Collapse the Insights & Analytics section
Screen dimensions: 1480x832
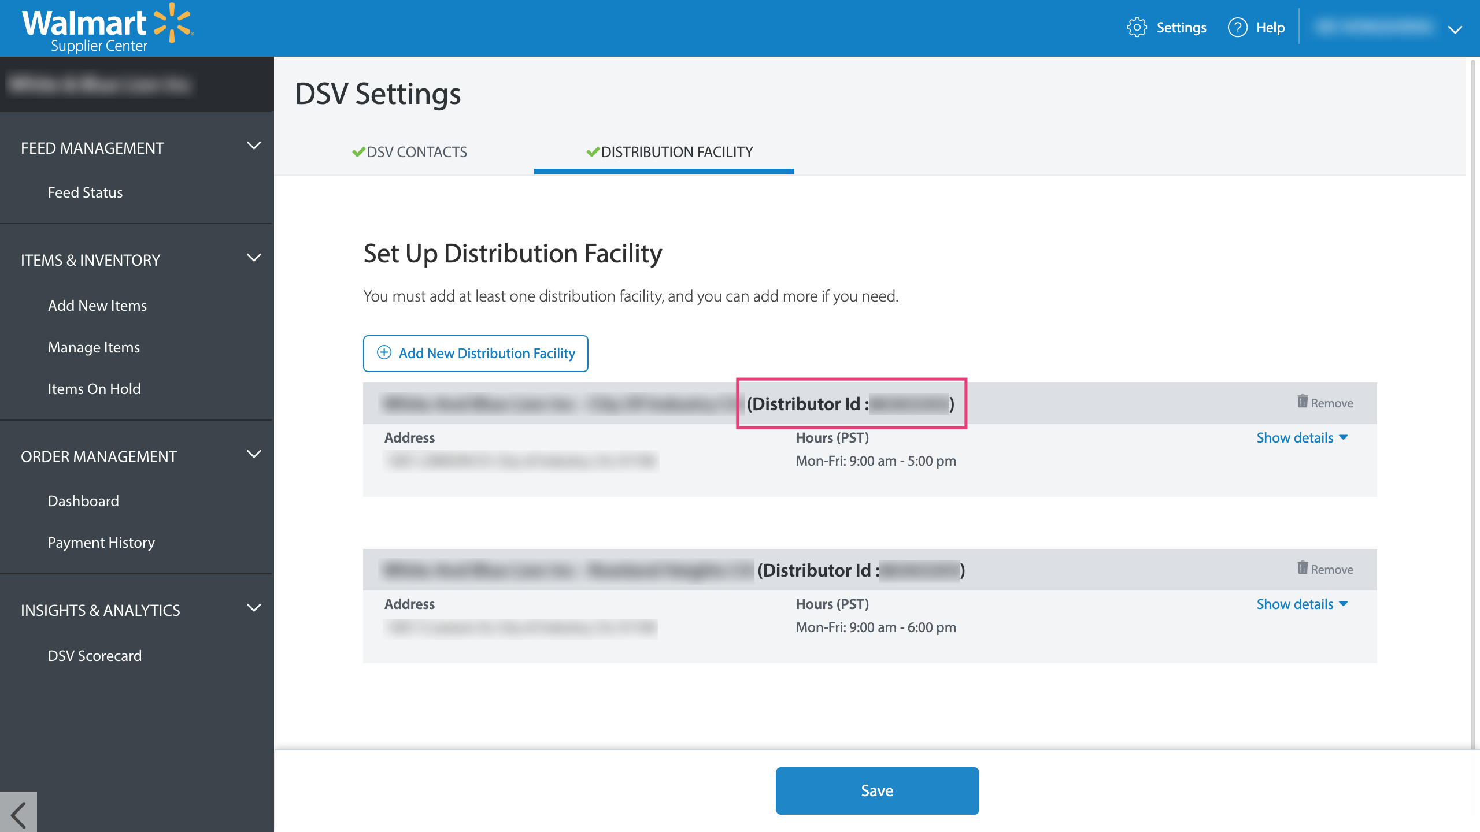pyautogui.click(x=254, y=608)
